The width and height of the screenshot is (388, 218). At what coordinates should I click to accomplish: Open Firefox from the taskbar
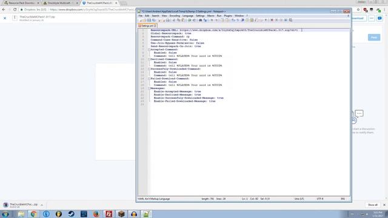[96, 214]
